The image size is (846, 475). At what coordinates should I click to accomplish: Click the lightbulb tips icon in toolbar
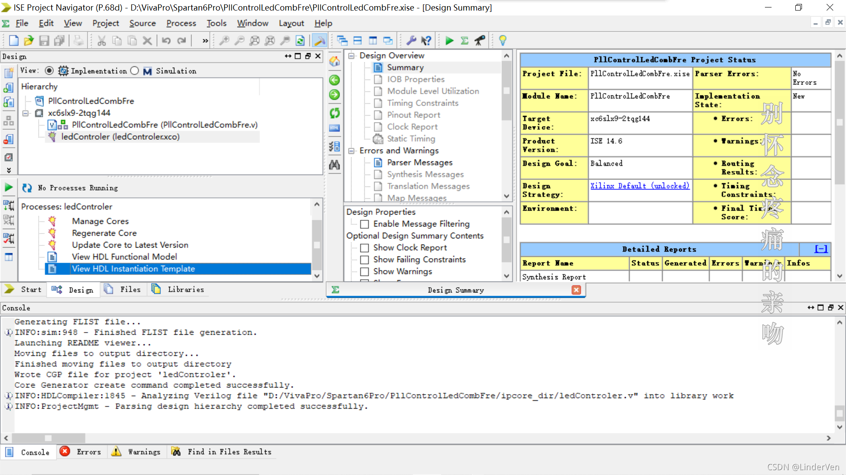click(x=502, y=41)
